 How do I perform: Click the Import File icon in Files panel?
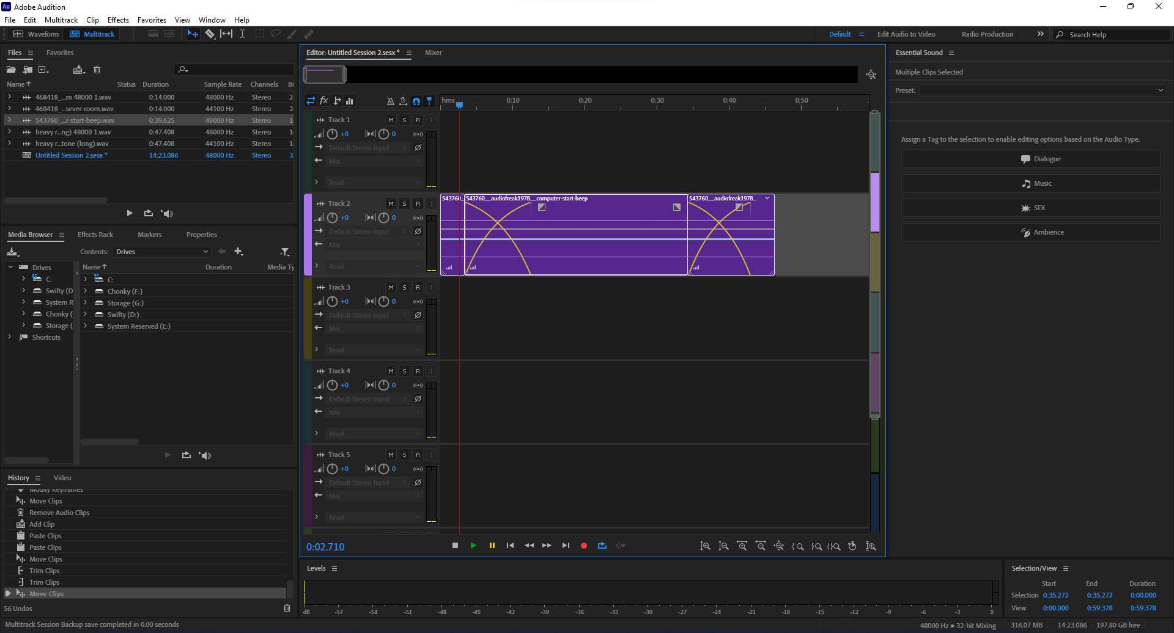[x=28, y=70]
